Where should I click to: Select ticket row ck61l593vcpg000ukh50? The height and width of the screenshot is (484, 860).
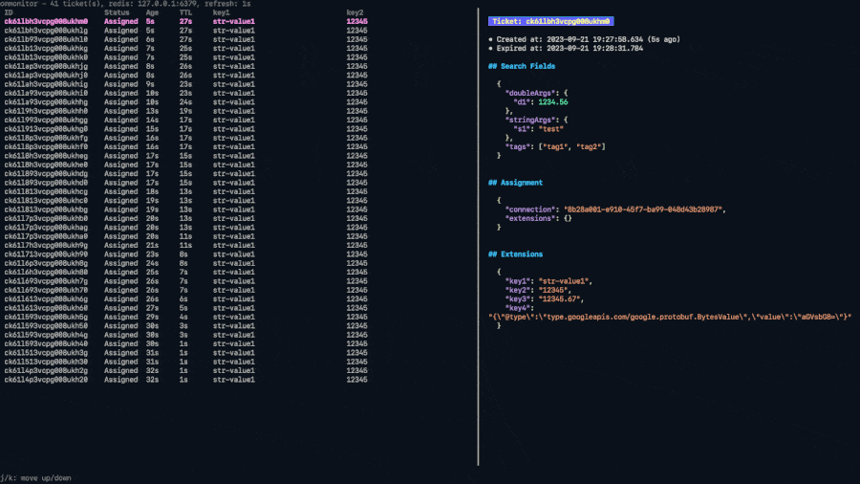point(186,326)
